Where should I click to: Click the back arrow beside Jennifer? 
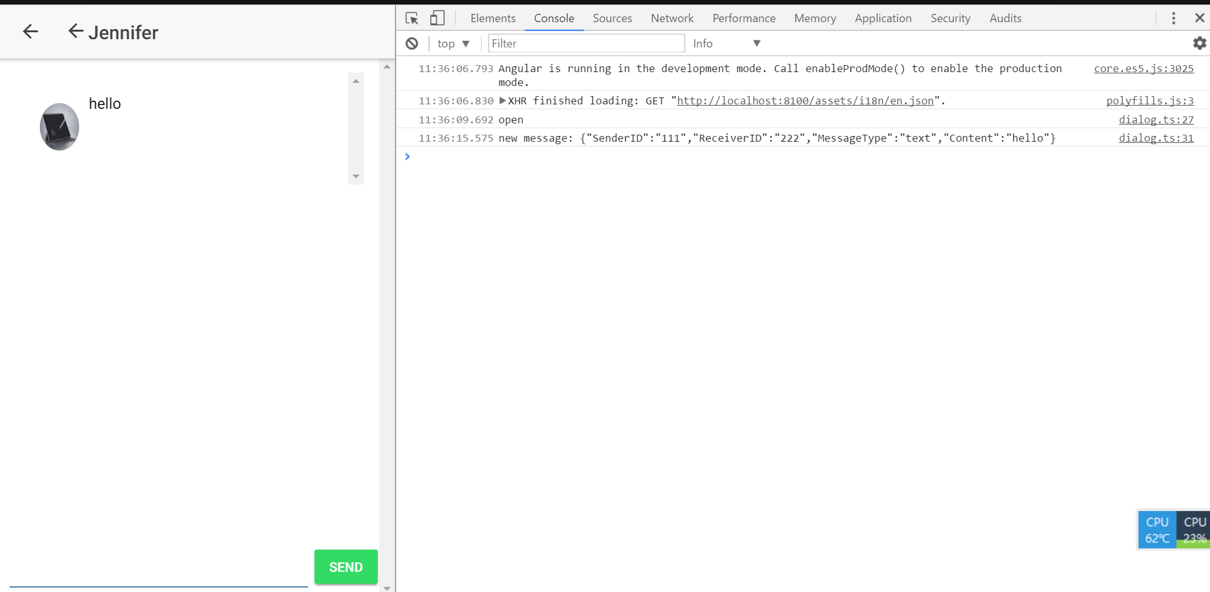pyautogui.click(x=75, y=31)
